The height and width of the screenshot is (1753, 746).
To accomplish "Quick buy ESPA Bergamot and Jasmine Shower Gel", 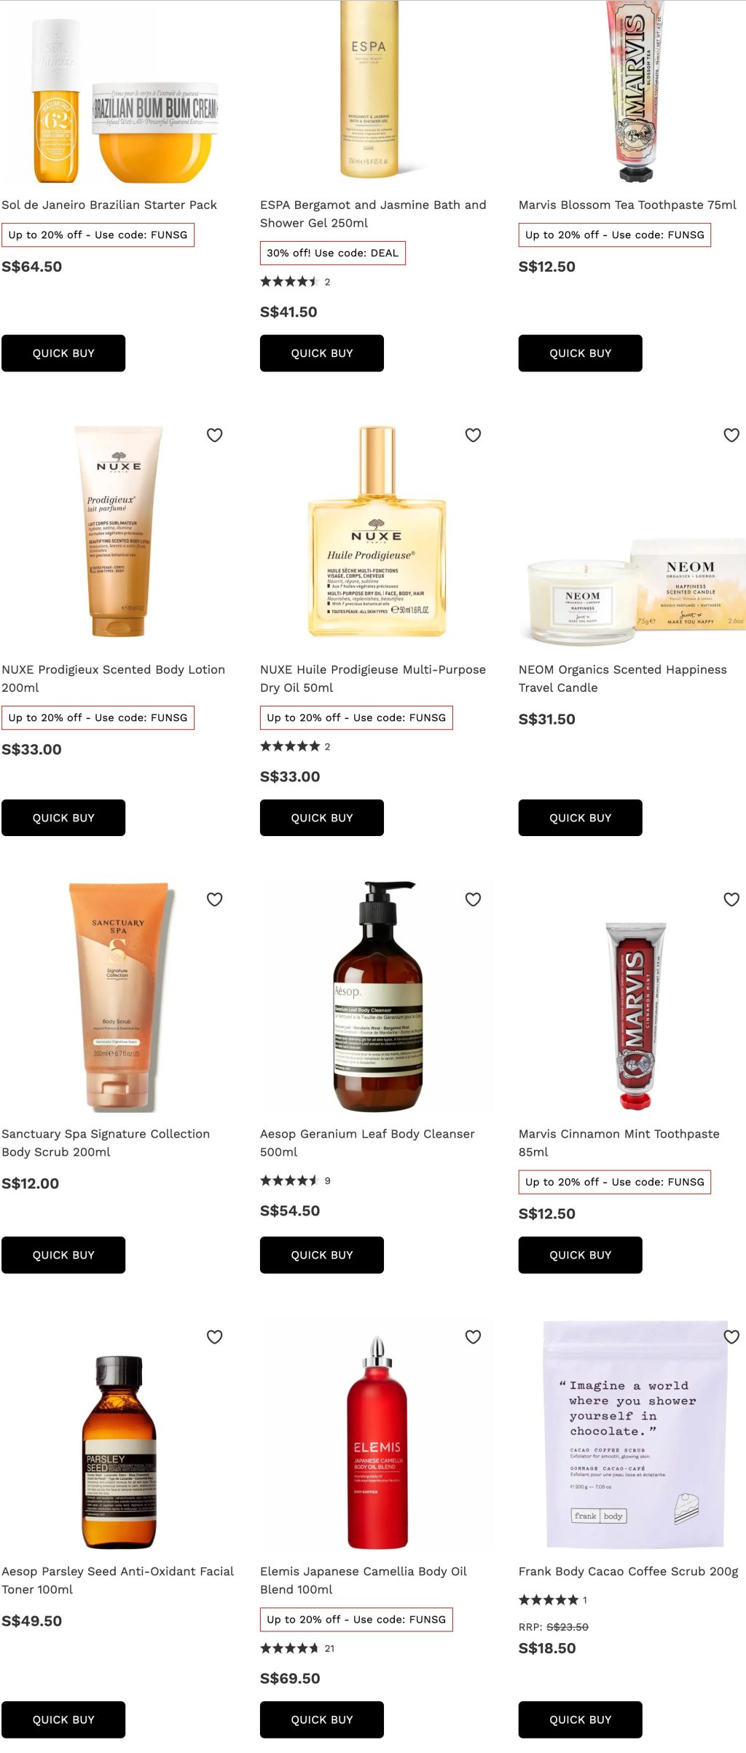I will tap(322, 353).
